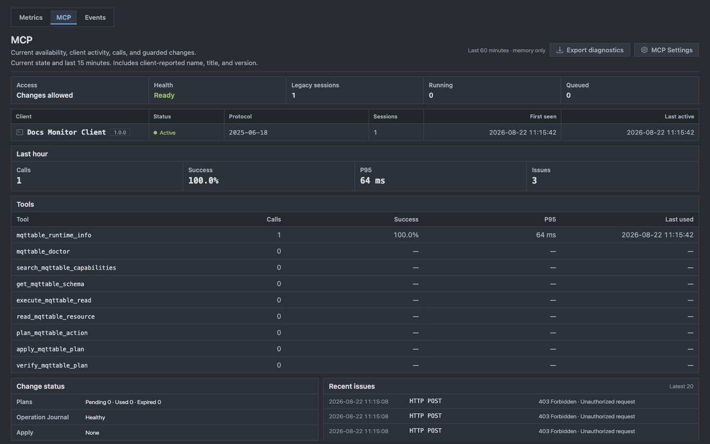Click the Issues count 3
This screenshot has height=444, width=710.
(x=534, y=181)
